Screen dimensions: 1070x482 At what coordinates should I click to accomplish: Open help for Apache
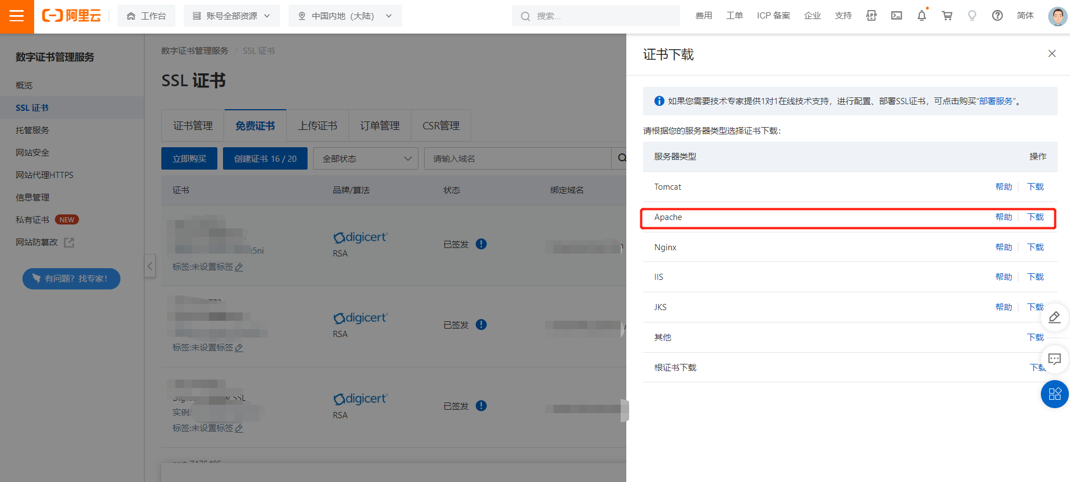coord(1004,217)
